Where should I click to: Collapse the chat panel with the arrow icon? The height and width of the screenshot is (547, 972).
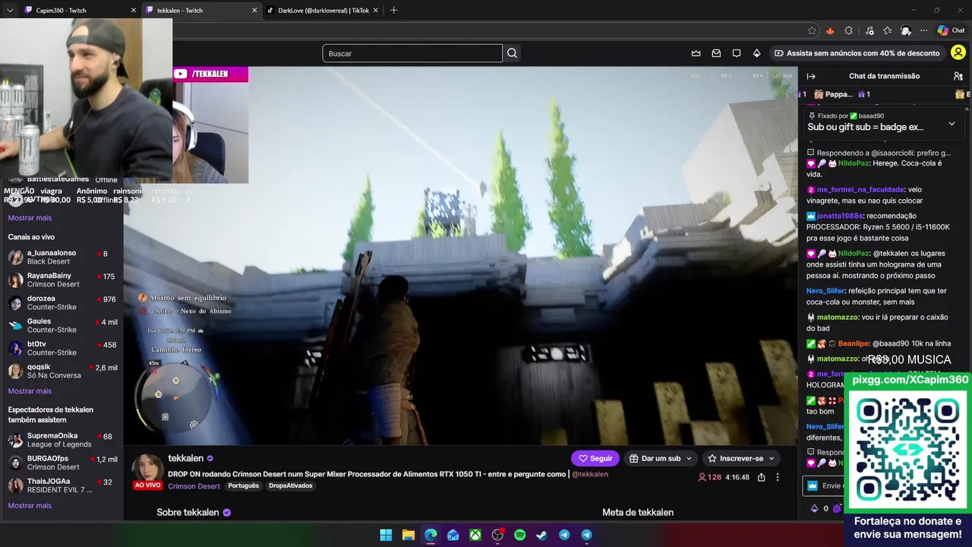click(811, 76)
